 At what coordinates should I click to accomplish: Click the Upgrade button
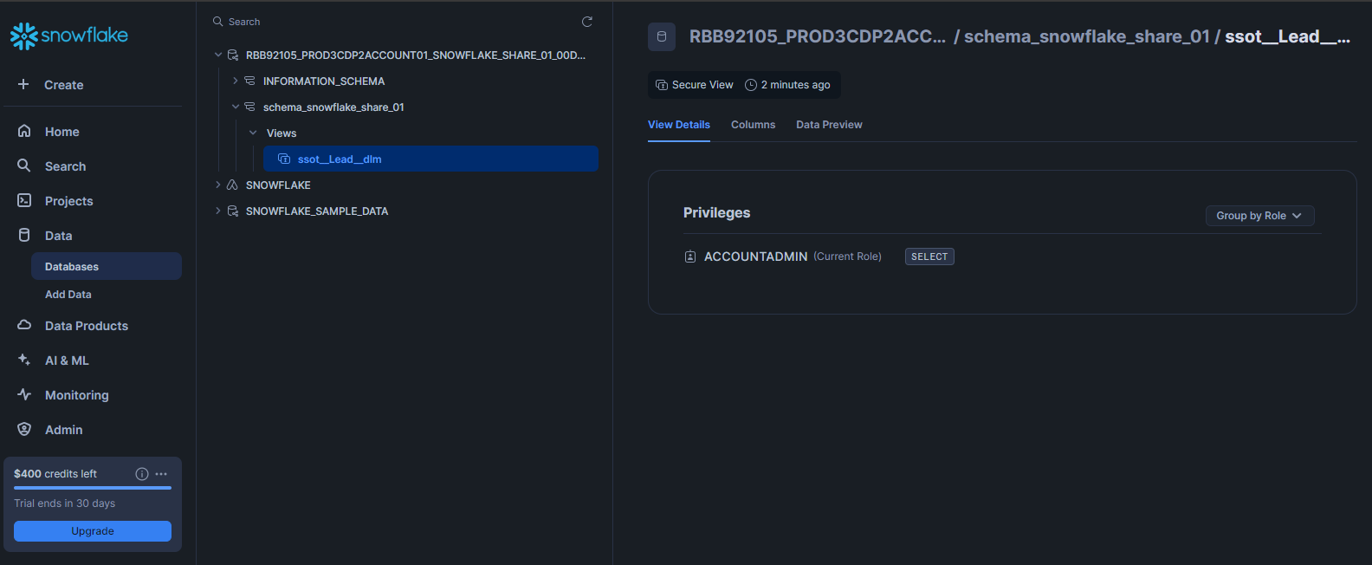point(93,531)
